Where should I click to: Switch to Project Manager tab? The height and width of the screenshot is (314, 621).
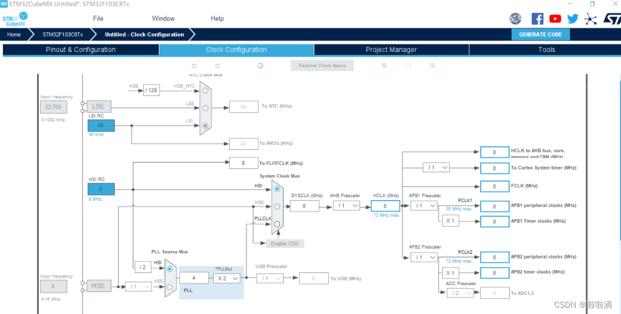pyautogui.click(x=391, y=50)
